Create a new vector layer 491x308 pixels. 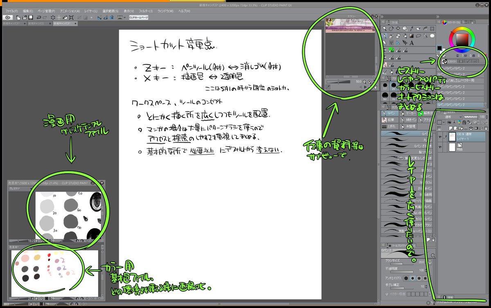(455, 128)
